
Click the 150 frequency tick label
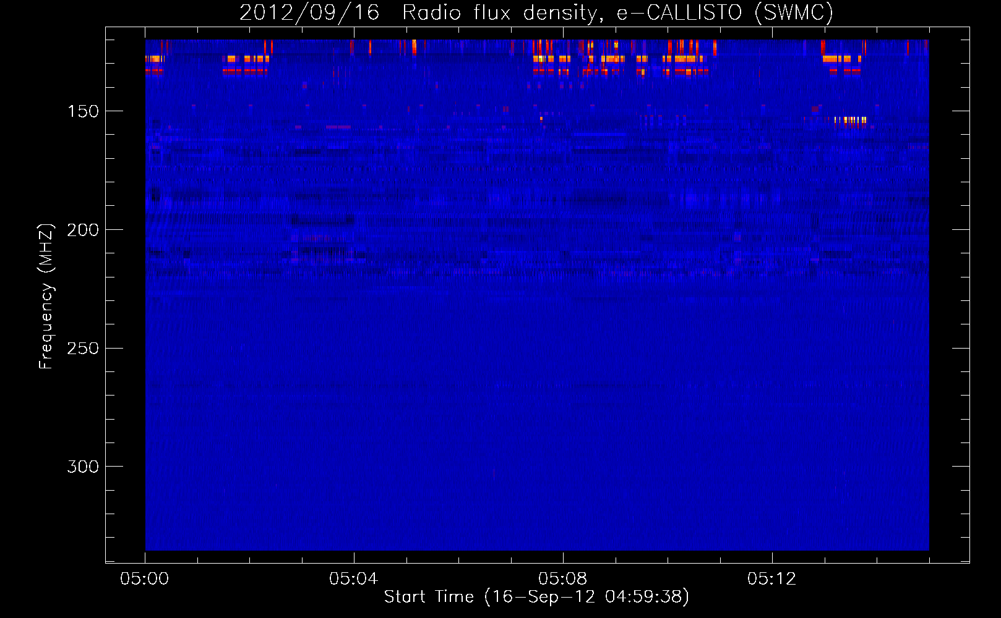coord(83,111)
